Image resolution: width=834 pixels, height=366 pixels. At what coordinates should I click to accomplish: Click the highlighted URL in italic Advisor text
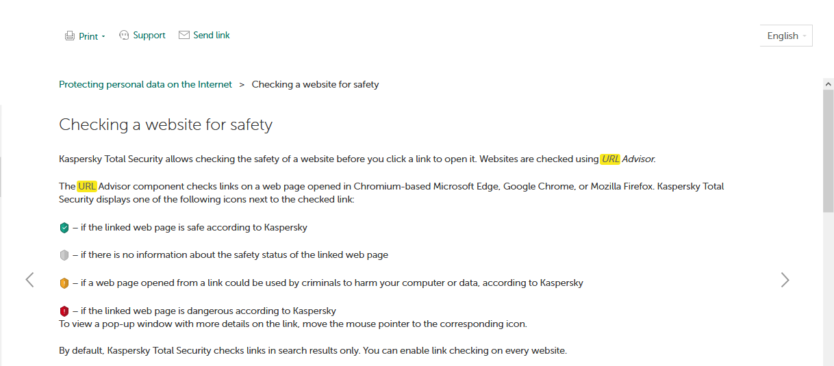click(610, 159)
